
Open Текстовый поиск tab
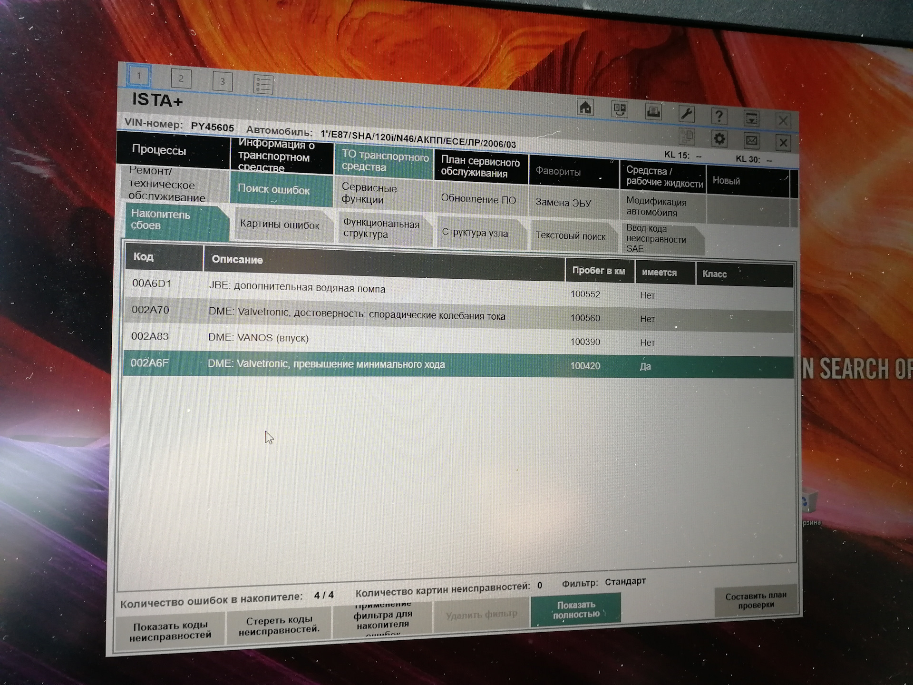point(571,236)
